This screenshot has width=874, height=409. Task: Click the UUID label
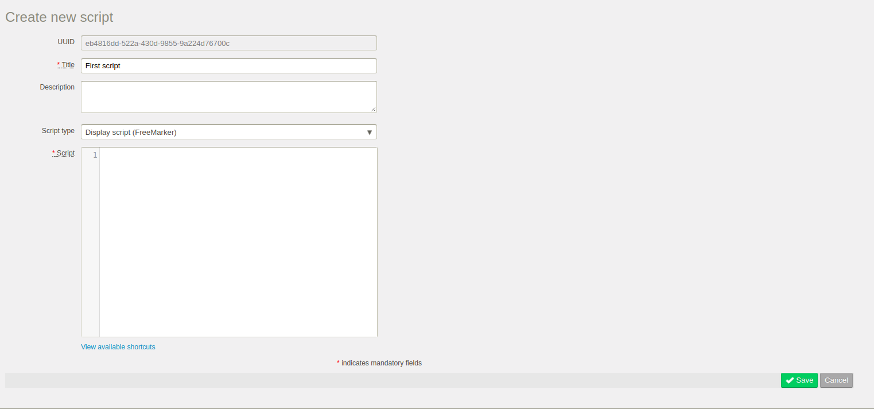click(x=66, y=42)
